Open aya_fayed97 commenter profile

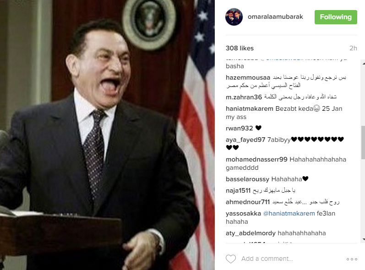click(x=245, y=140)
